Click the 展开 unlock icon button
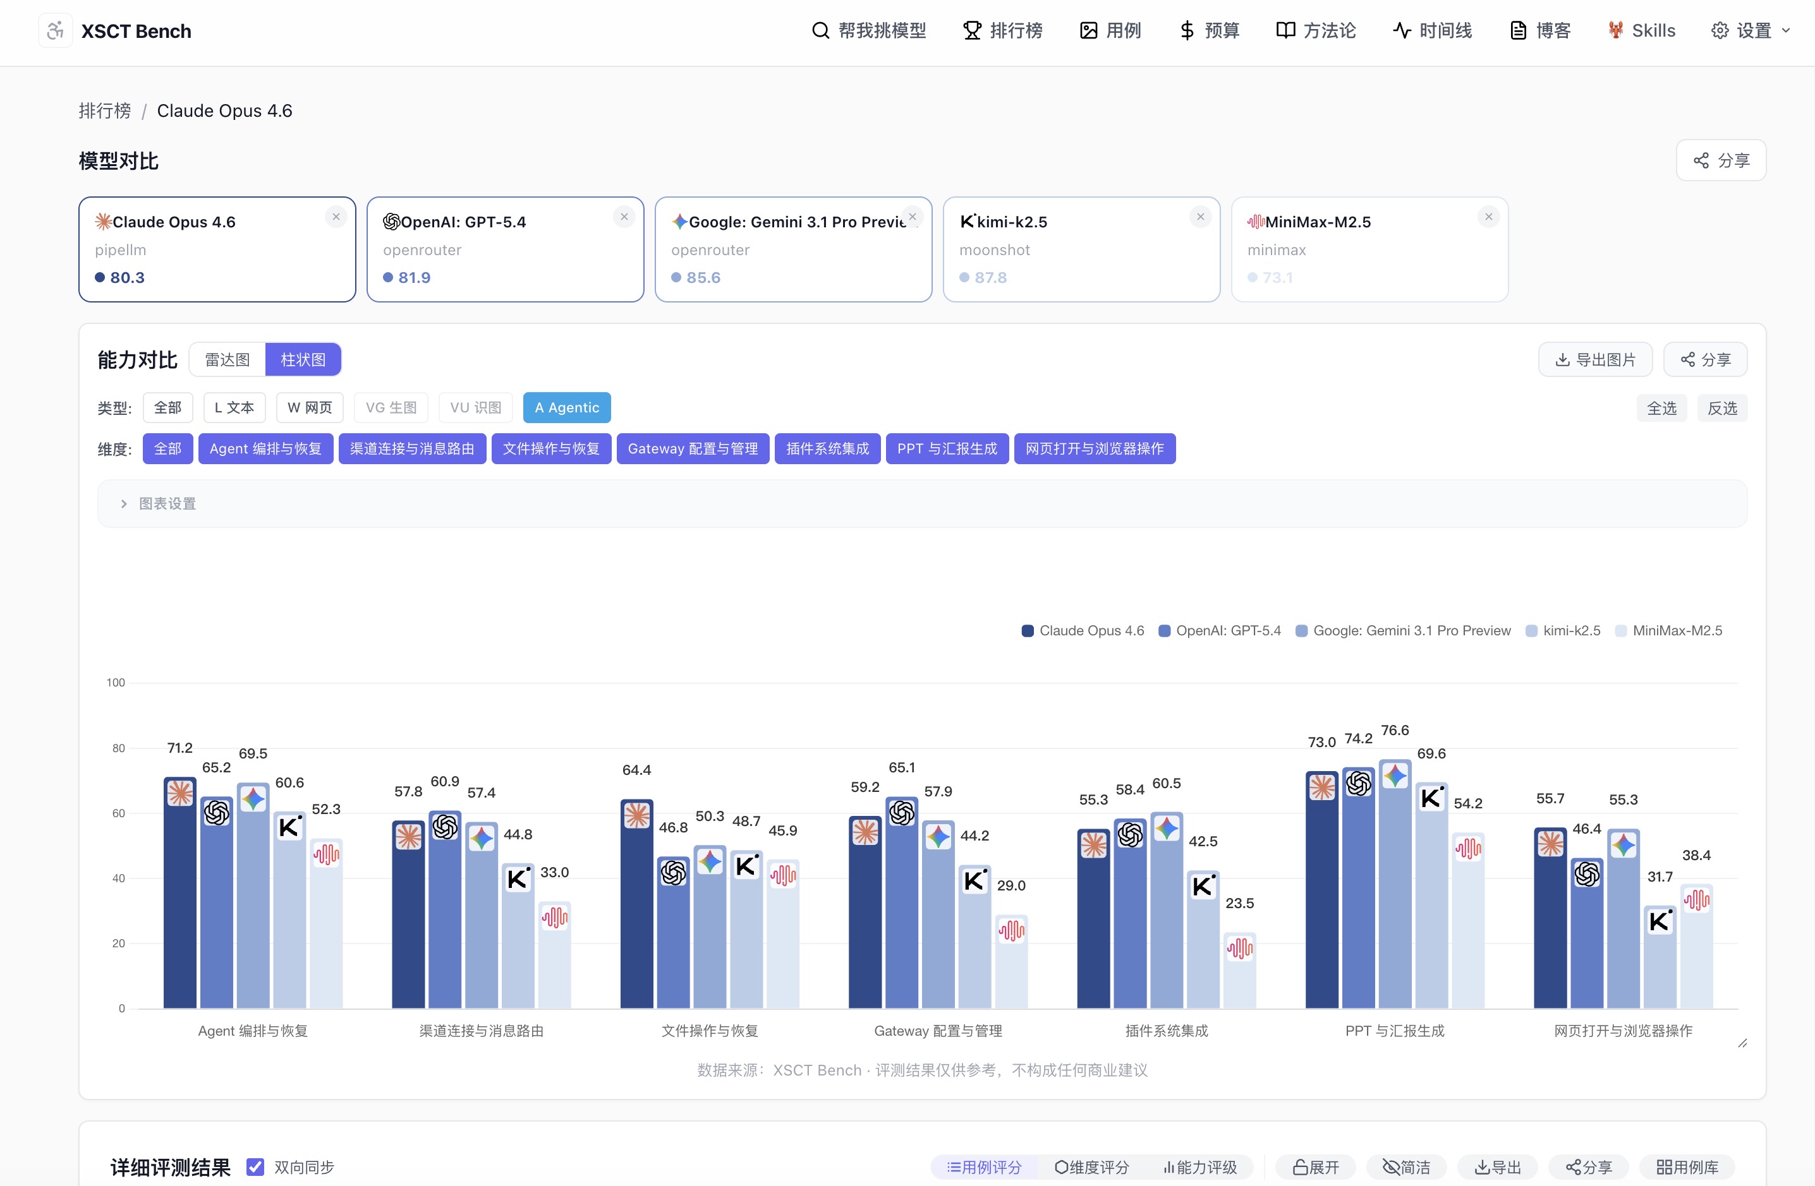1815x1186 pixels. [x=1316, y=1167]
